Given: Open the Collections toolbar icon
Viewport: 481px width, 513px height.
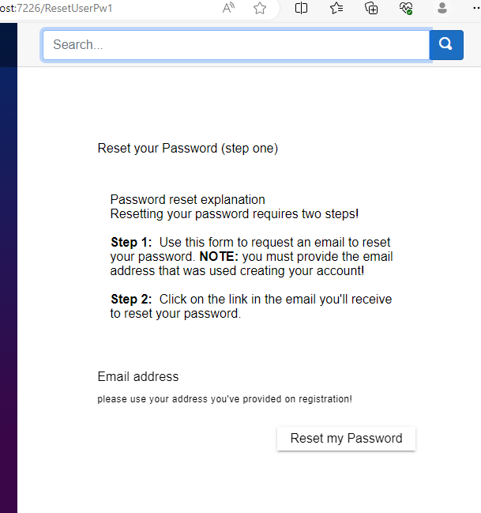Looking at the screenshot, I should point(371,8).
